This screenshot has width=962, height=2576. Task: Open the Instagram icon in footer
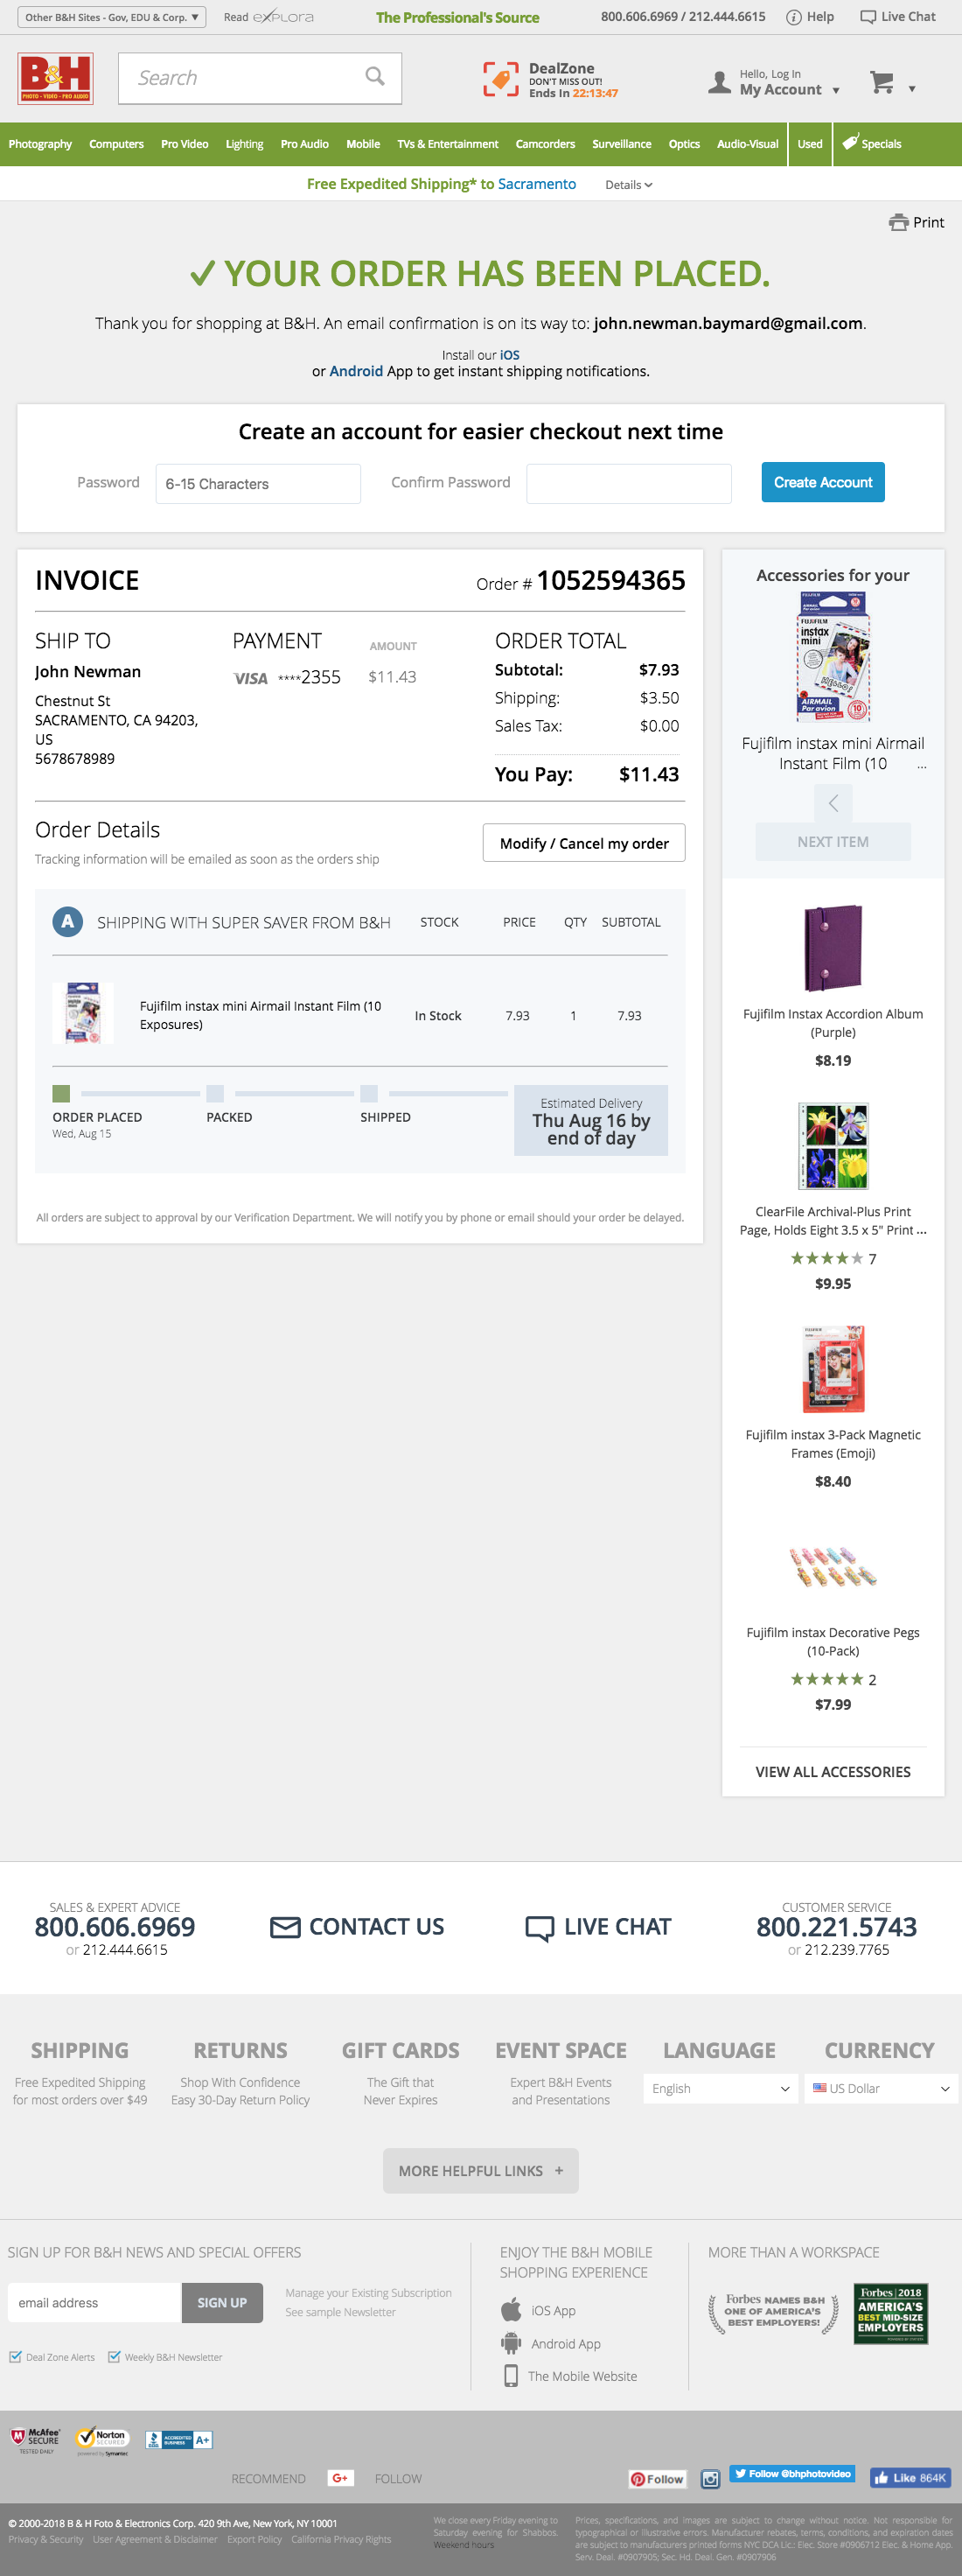click(x=710, y=2478)
